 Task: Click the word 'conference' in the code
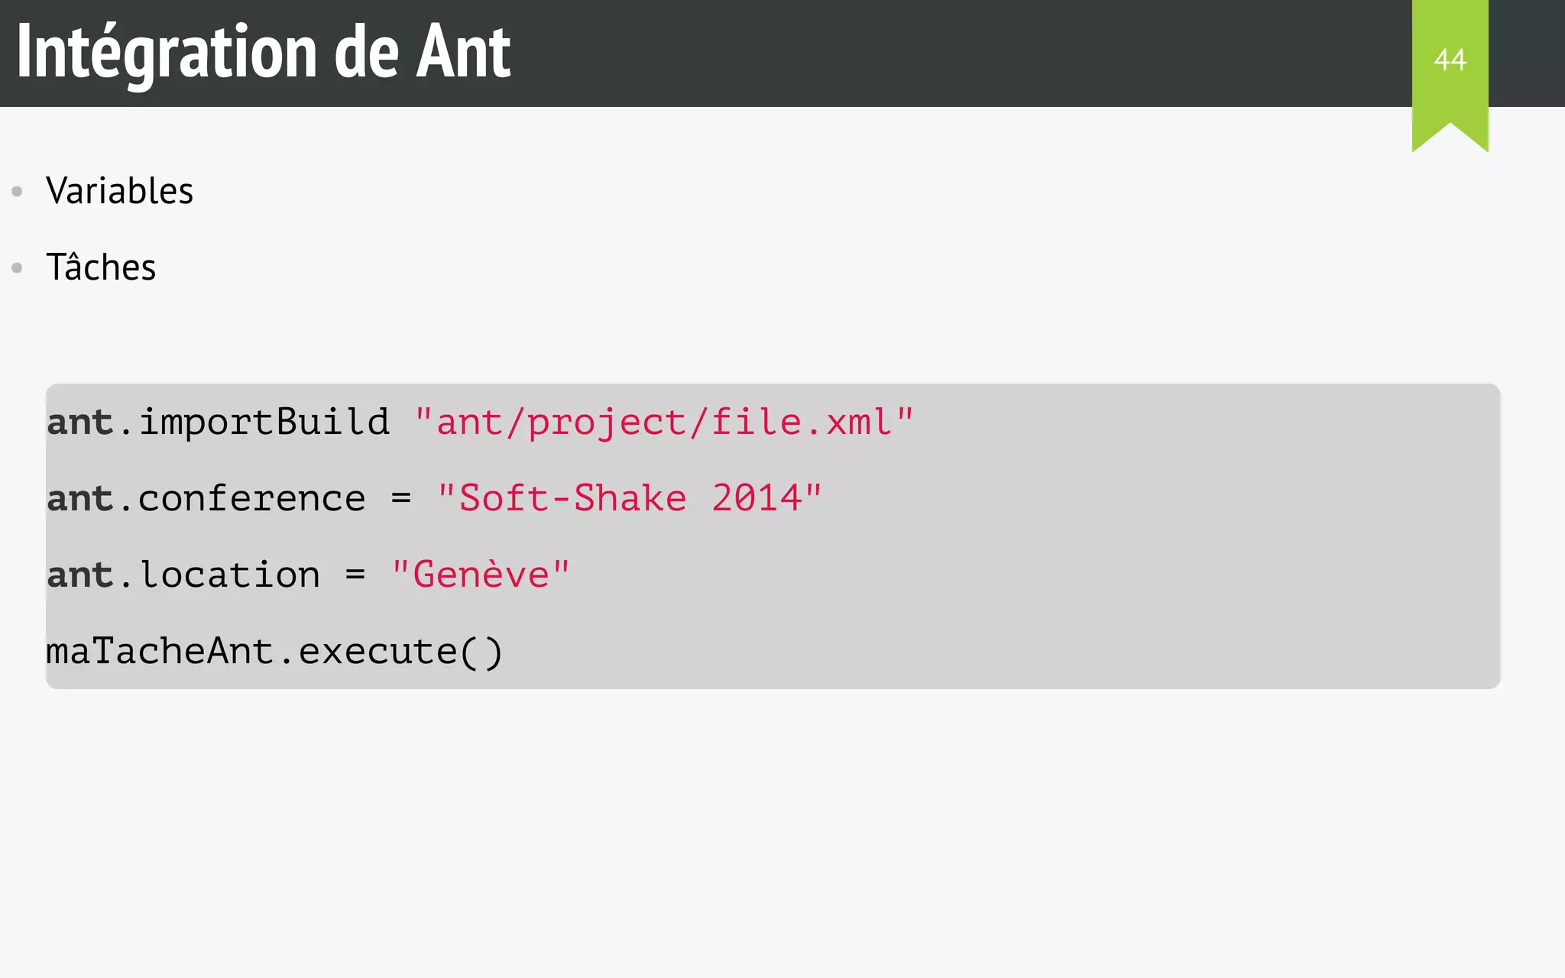click(251, 498)
